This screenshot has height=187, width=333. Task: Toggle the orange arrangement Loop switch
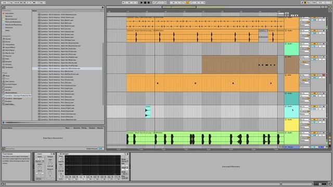click(x=187, y=3)
